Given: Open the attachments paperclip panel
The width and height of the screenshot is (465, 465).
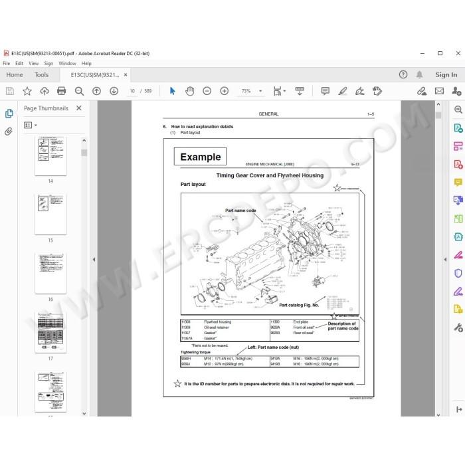Looking at the screenshot, I should [9, 132].
